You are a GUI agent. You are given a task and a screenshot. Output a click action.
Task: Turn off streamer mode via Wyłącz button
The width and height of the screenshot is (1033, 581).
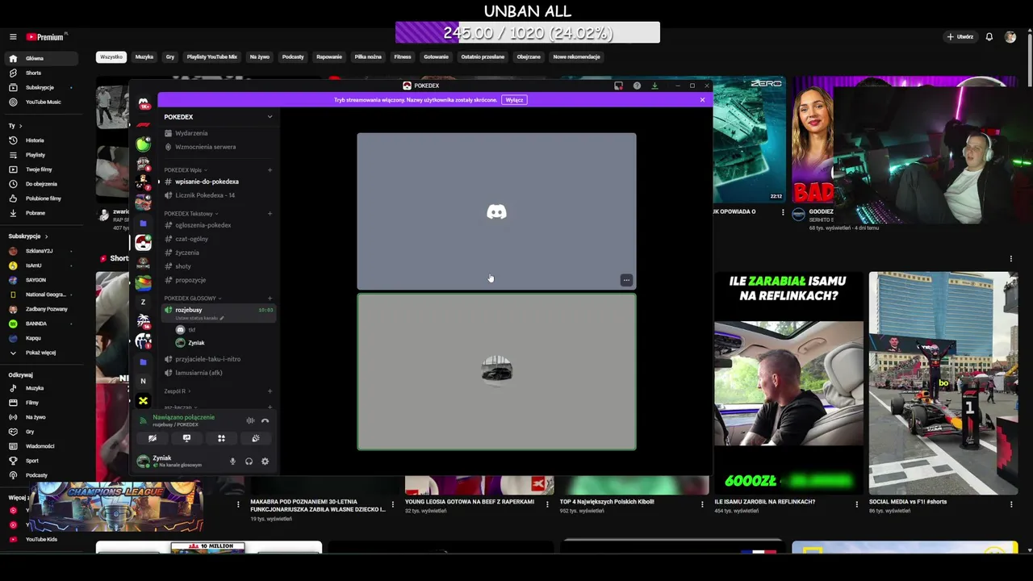pos(514,100)
